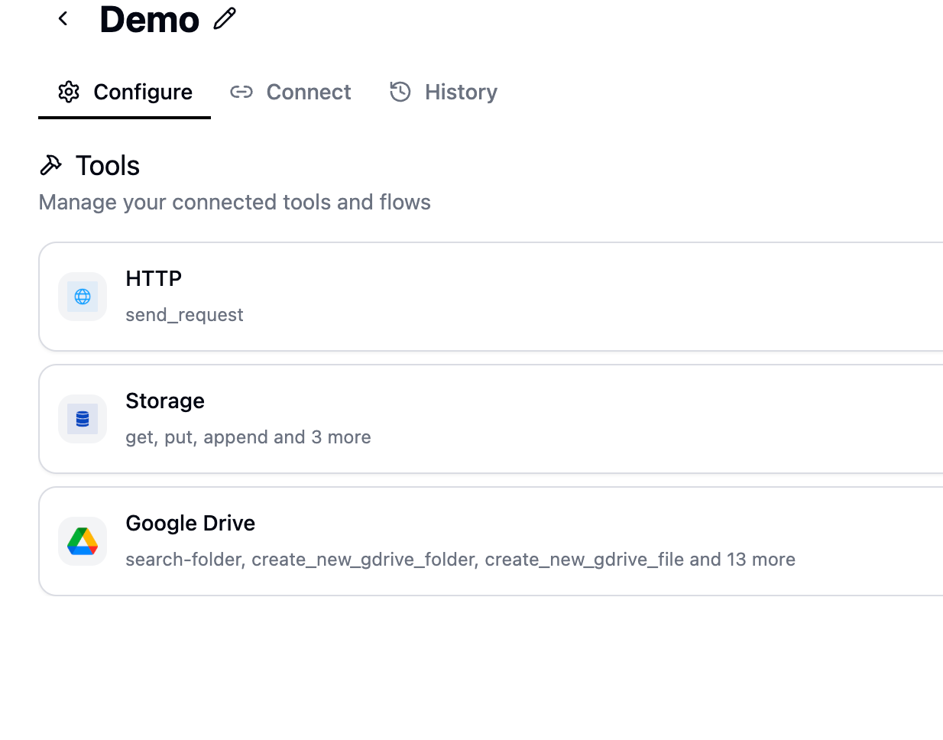Open the Storage tool title
This screenshot has width=943, height=740.
pyautogui.click(x=165, y=401)
